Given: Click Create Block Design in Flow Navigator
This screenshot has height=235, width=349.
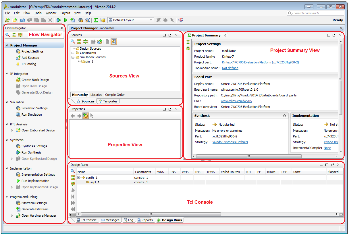Looking at the screenshot, I should pyautogui.click(x=35, y=80).
